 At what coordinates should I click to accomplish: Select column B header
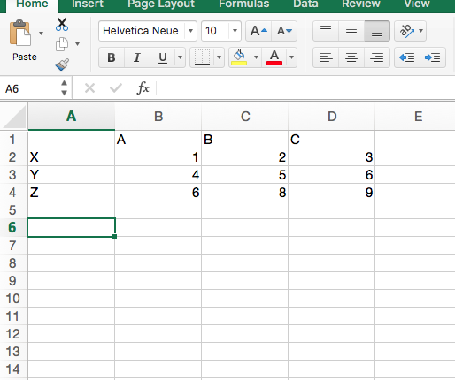(x=158, y=117)
